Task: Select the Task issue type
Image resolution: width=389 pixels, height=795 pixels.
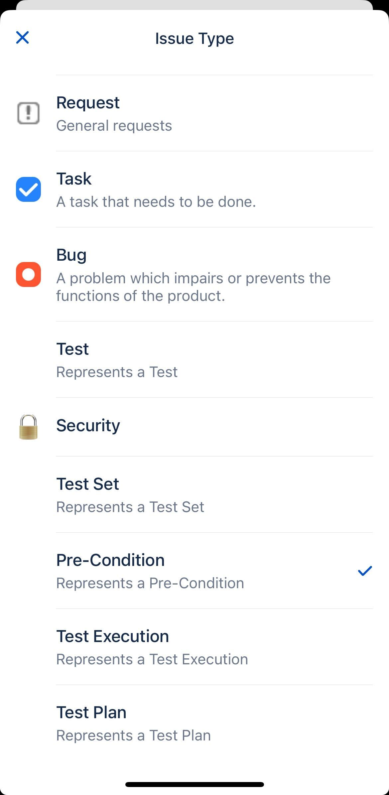Action: pyautogui.click(x=194, y=189)
